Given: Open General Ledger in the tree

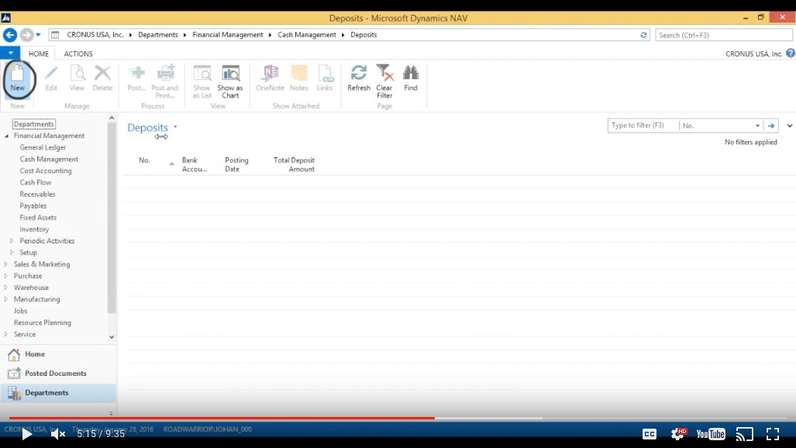Looking at the screenshot, I should (x=43, y=147).
